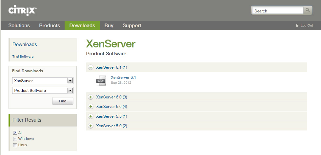Click the Log Out link
Image resolution: width=321 pixels, height=155 pixels.
coord(307,26)
